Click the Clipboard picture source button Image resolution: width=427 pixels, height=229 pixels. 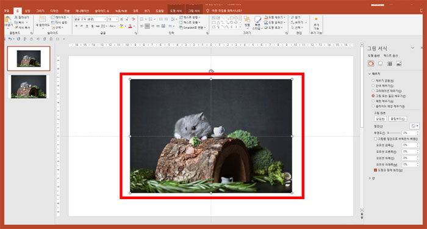click(398, 118)
